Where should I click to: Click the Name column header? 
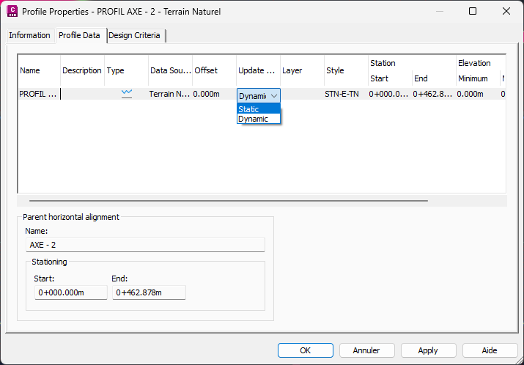[x=39, y=70]
